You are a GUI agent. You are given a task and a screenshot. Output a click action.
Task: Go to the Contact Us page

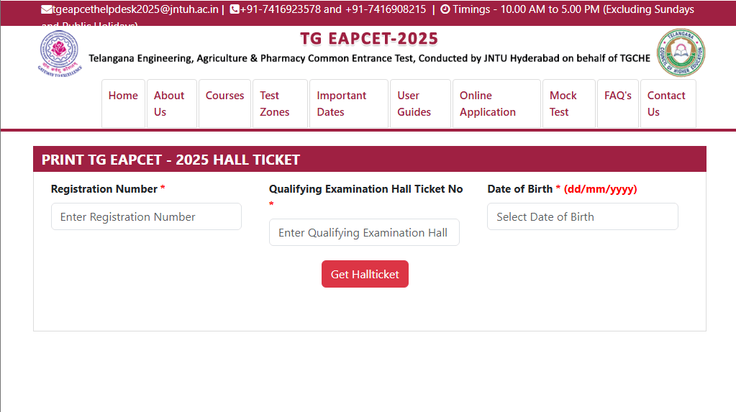666,104
